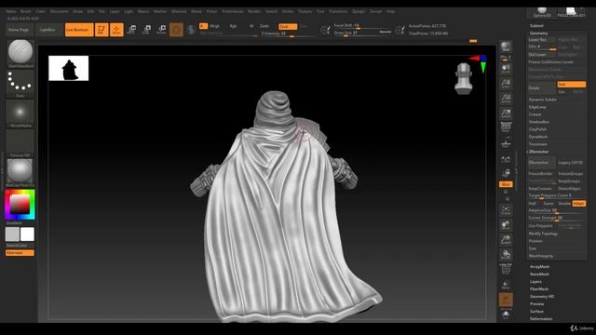Click the Draw Size slider
Screen dimensions: 596x335
(x=362, y=33)
